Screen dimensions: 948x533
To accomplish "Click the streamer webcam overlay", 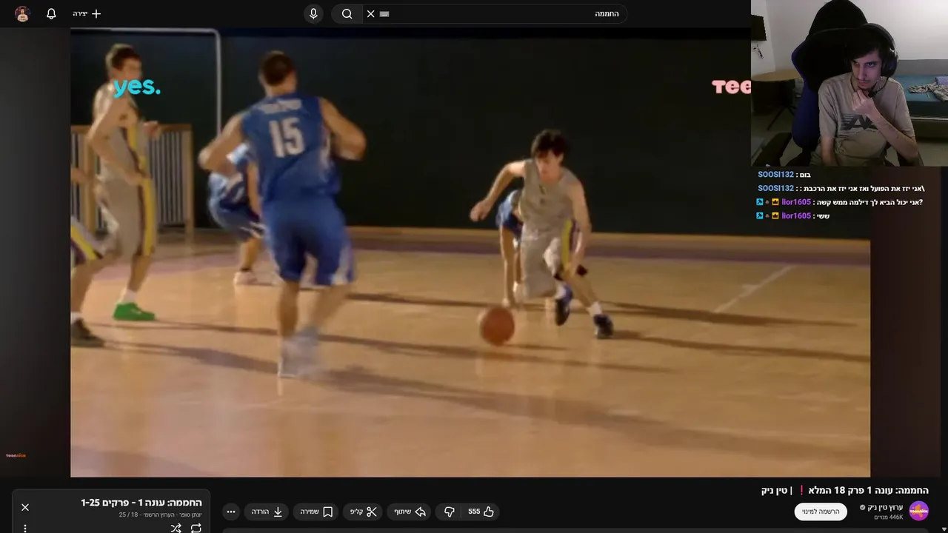I will pos(849,83).
